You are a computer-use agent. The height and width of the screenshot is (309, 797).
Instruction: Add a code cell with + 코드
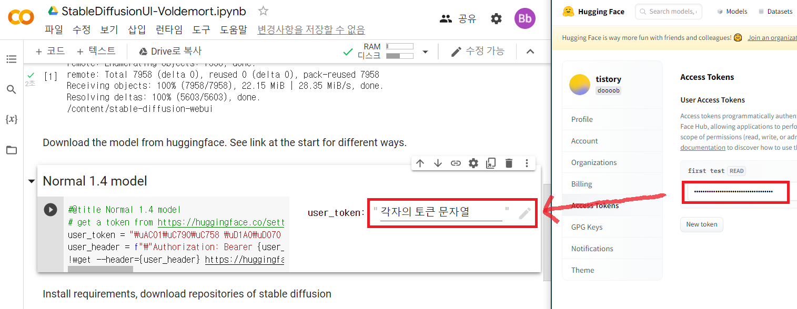tap(49, 51)
